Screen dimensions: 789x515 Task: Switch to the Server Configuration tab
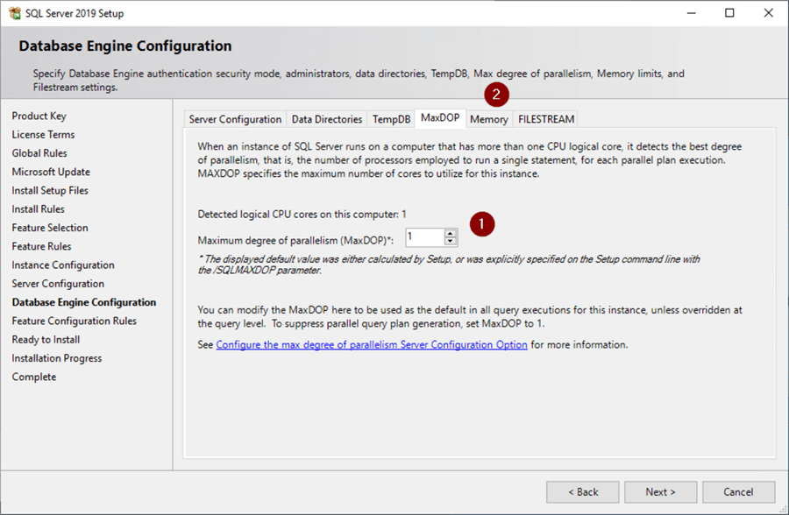click(x=235, y=119)
